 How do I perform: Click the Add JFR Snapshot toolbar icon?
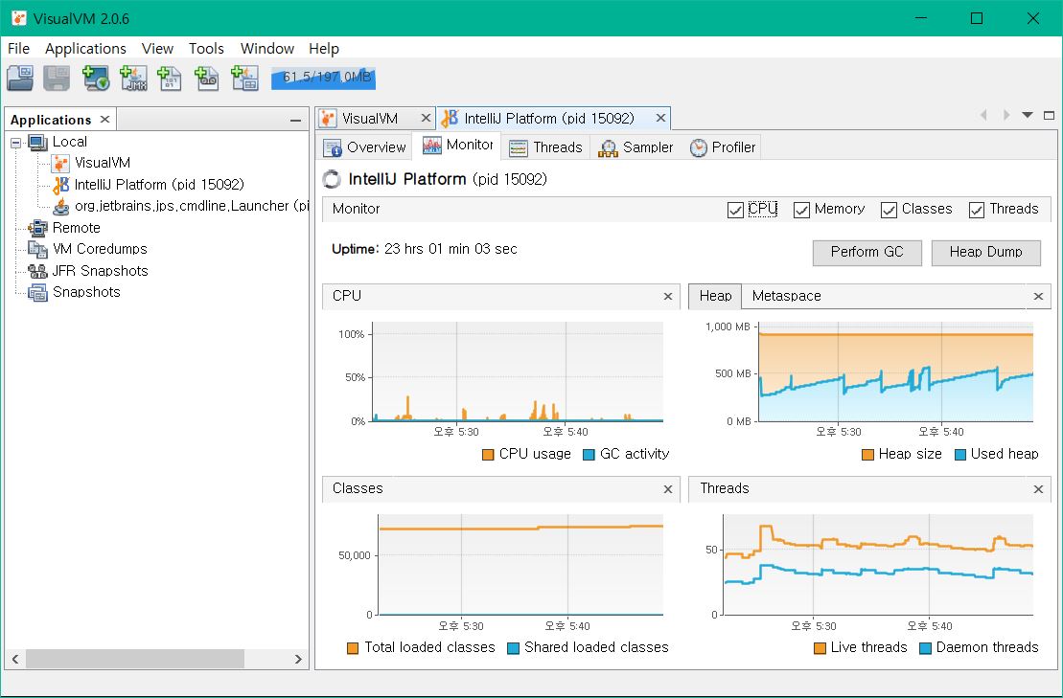tap(206, 78)
